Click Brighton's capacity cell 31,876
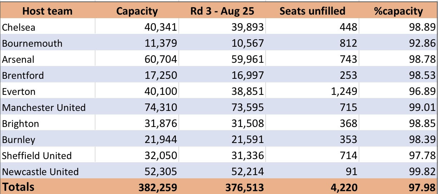438x194 pixels. (137, 124)
